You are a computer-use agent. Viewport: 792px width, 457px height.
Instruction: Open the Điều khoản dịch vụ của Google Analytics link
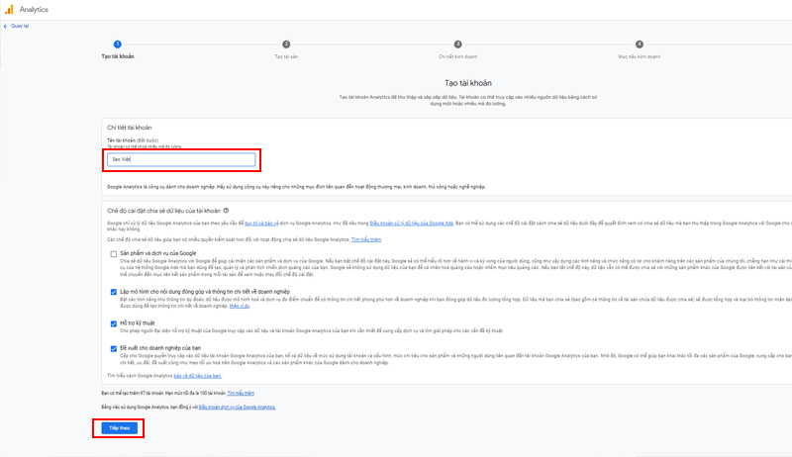237,407
